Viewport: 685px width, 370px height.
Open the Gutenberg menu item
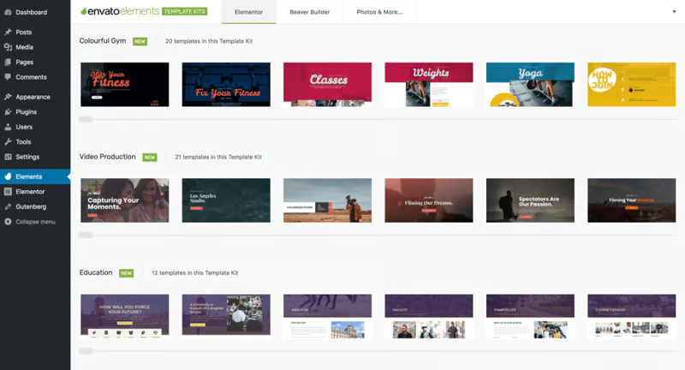(x=32, y=206)
